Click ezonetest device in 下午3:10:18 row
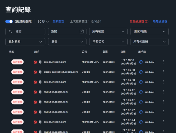The width and height of the screenshot is (176, 133). [109, 62]
